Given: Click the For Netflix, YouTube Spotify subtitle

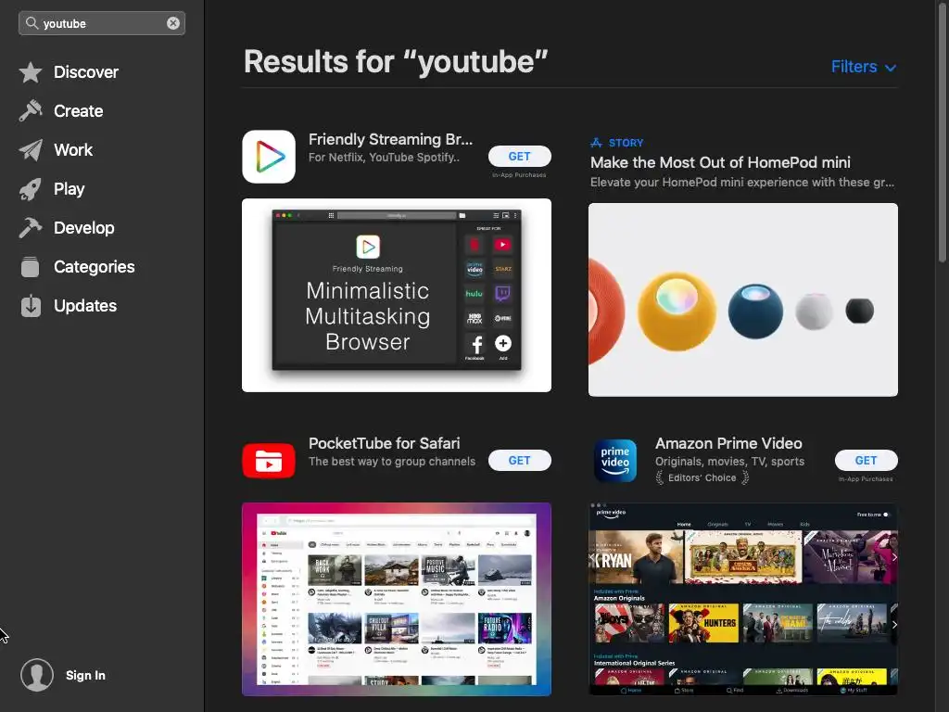Looking at the screenshot, I should coord(384,158).
